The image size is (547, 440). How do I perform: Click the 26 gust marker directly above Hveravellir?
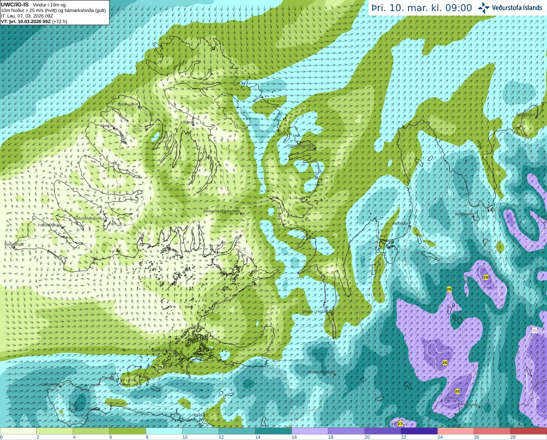(457, 391)
